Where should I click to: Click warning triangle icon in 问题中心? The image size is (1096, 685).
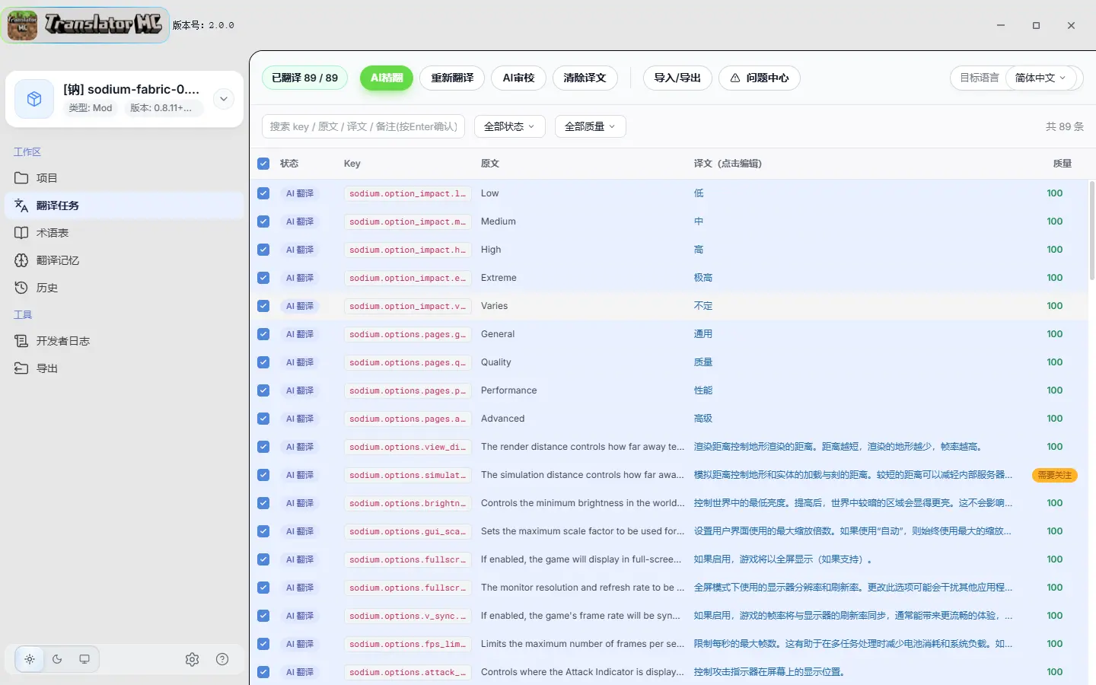point(735,78)
